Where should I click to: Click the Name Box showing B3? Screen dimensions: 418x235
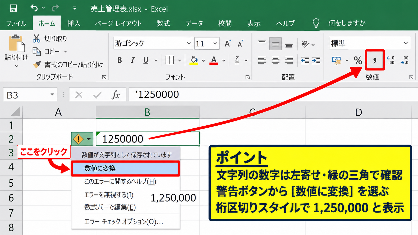tap(30, 95)
